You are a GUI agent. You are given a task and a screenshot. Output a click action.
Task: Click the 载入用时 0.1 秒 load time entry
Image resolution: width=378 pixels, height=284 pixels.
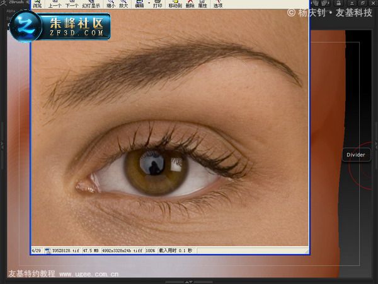point(176,251)
